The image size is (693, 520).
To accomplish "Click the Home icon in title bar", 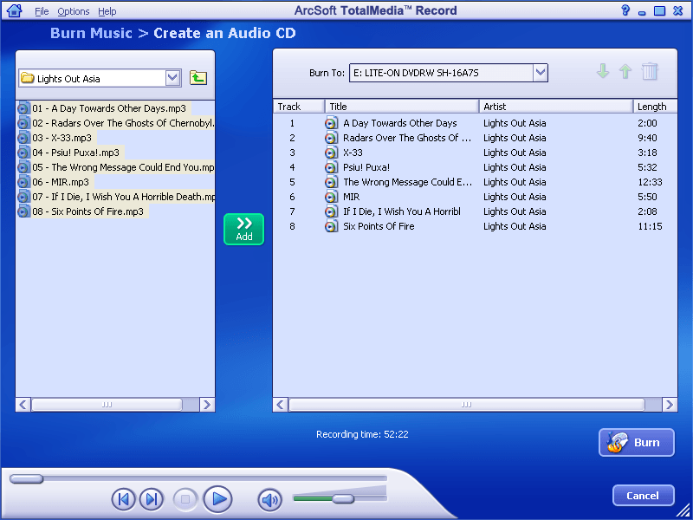I will [x=14, y=11].
